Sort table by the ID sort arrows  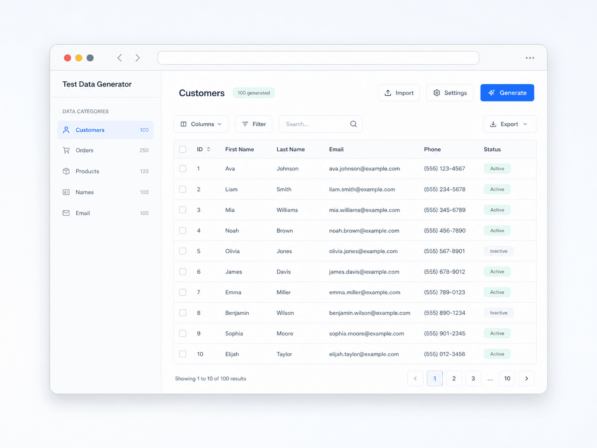(209, 149)
